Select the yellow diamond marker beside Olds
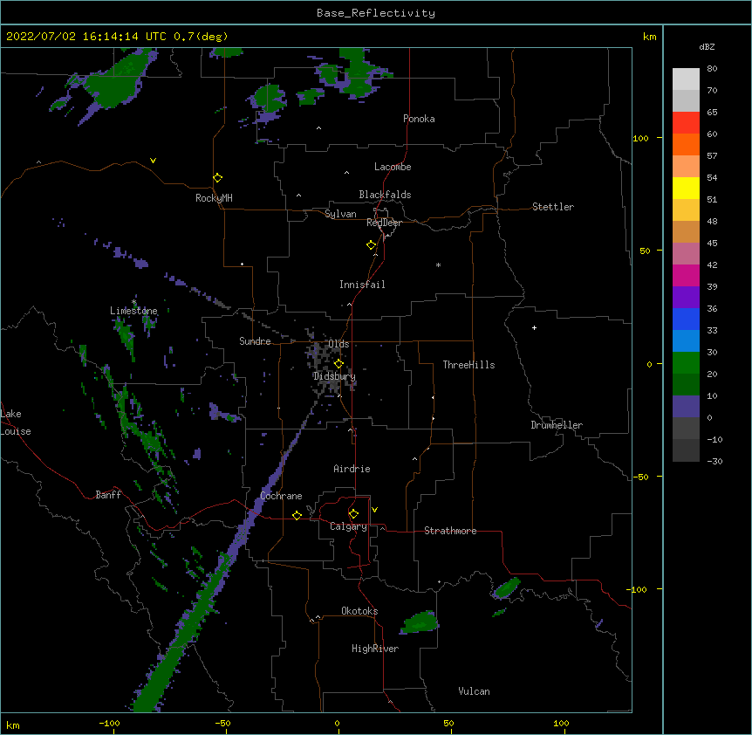752x735 pixels. tap(338, 363)
